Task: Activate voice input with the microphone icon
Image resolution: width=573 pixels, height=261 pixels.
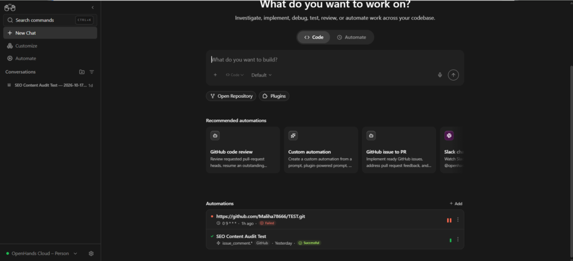Action: coord(440,75)
